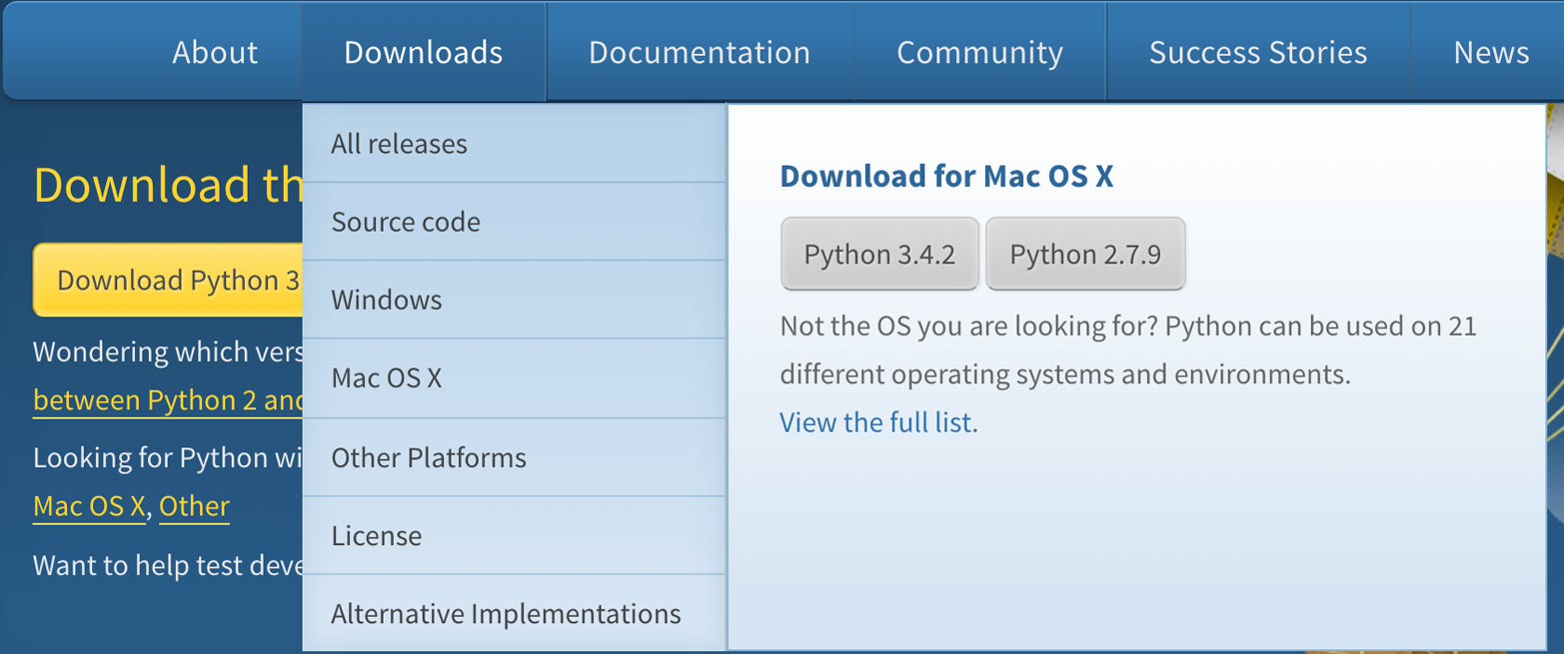This screenshot has width=1564, height=654.
Task: Open the Downloads menu
Action: click(x=424, y=52)
